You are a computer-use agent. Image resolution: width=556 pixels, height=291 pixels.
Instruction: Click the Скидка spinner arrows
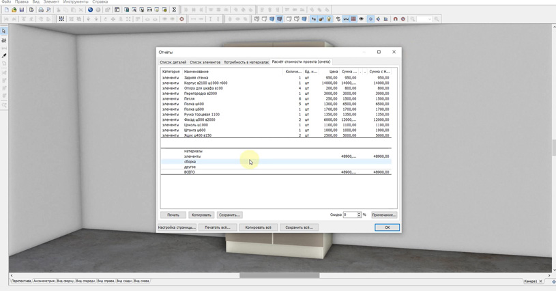[x=359, y=214]
